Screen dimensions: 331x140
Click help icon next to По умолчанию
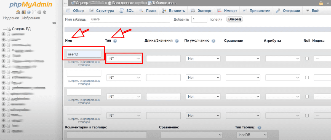tap(213, 41)
